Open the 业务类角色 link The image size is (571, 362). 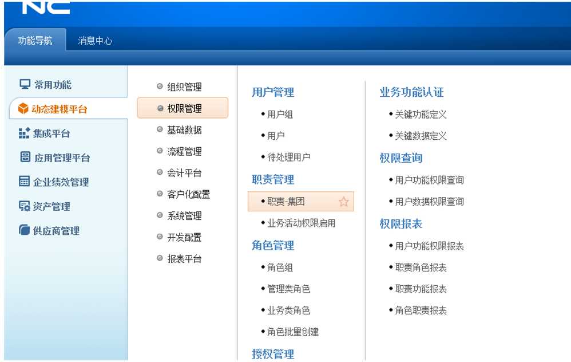click(x=288, y=310)
